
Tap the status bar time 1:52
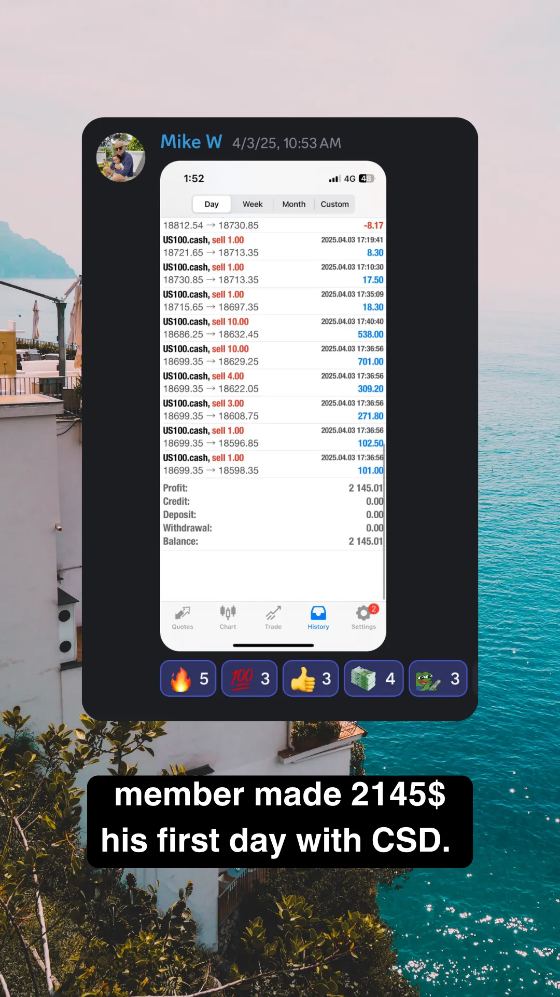click(x=194, y=179)
